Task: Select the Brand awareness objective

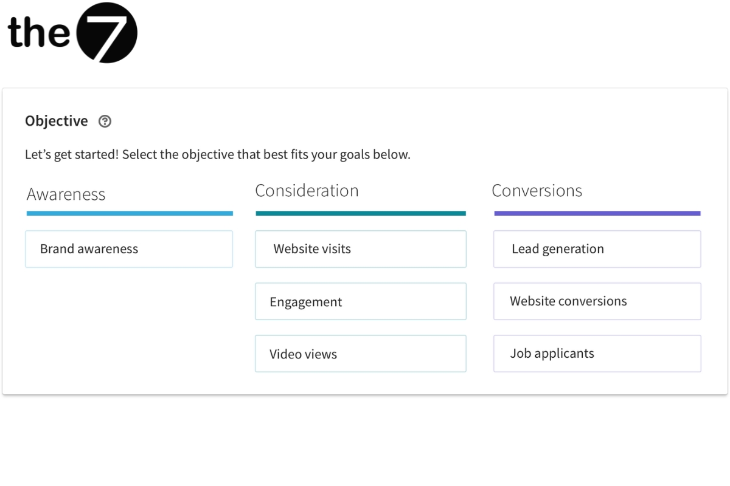Action: 129,249
